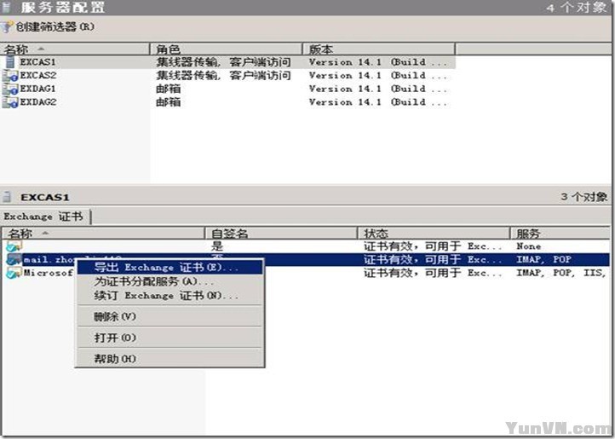Click the Microsof certificate icon

pos(14,273)
